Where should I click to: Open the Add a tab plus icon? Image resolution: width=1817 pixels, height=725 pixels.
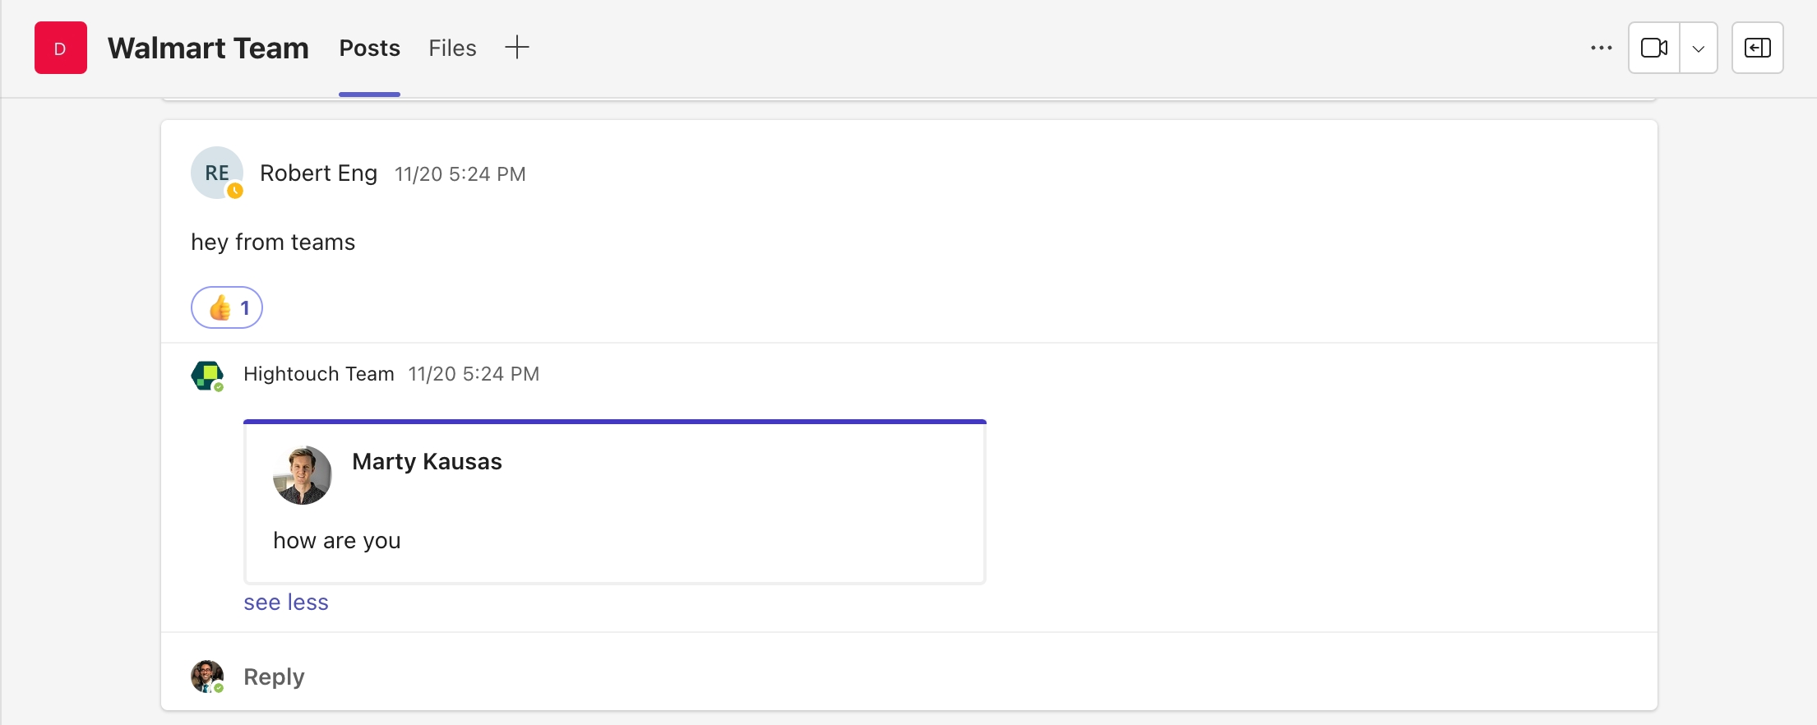tap(516, 48)
